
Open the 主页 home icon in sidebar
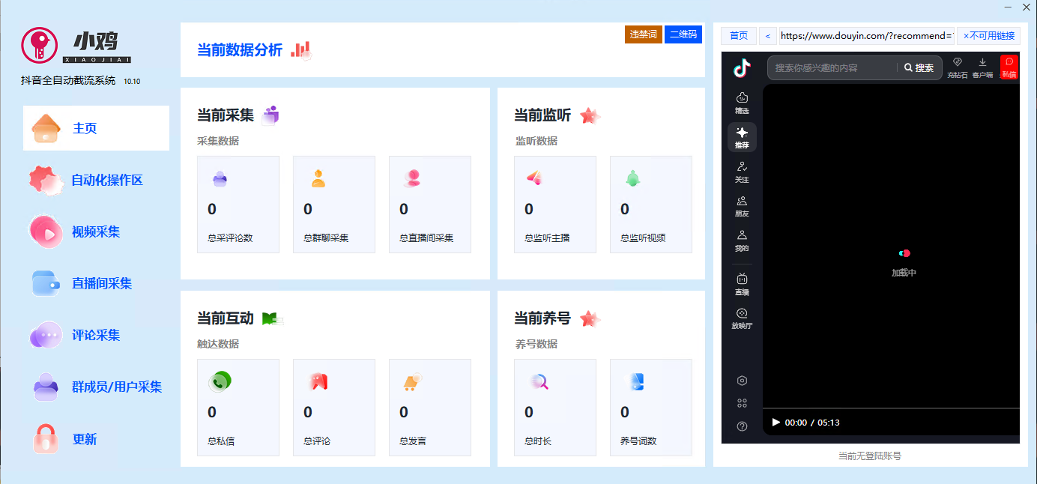[46, 127]
